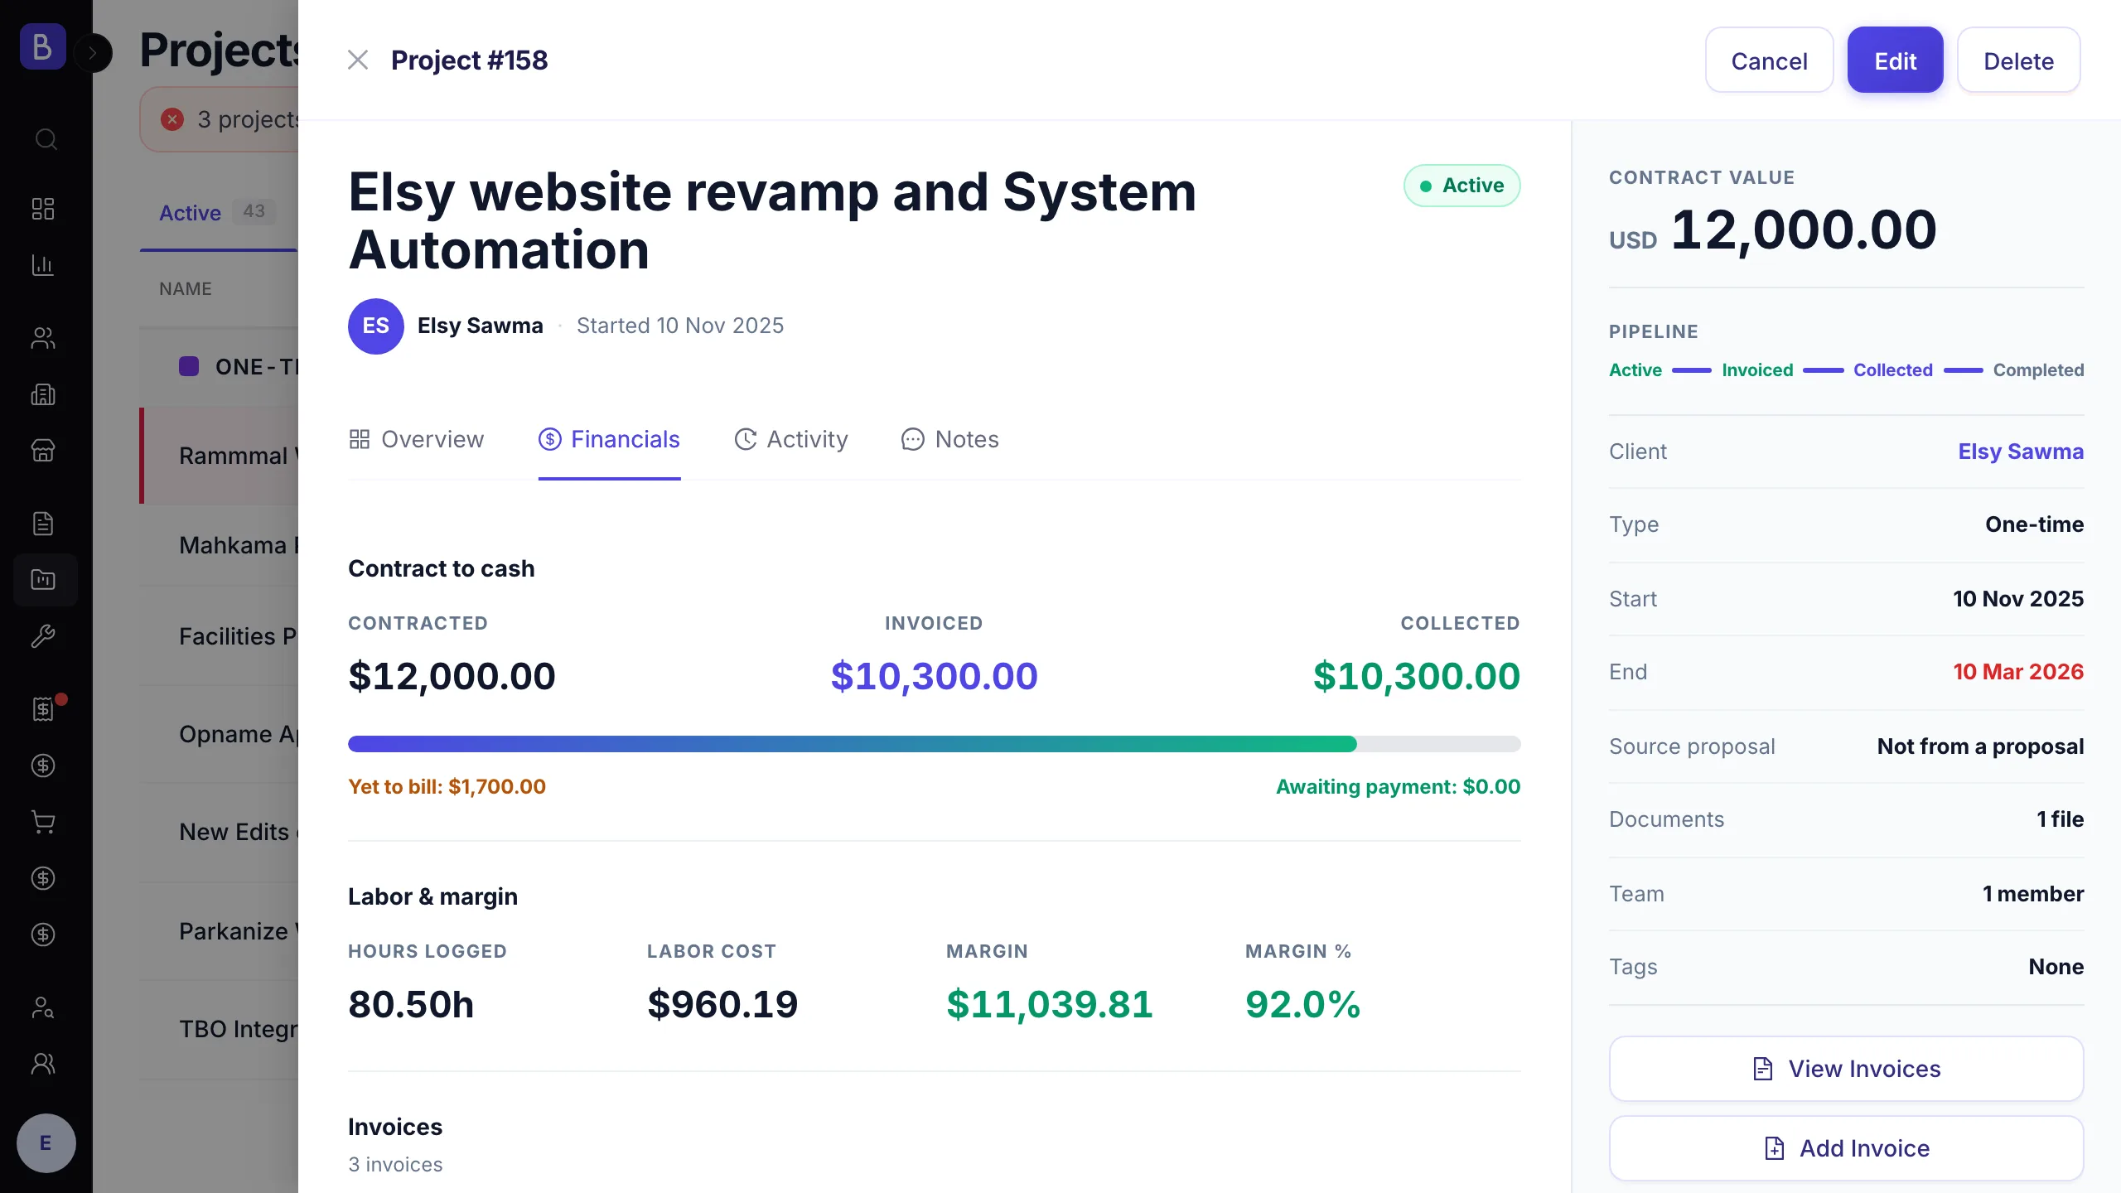Switch to the Overview tab
Viewport: 2121px width, 1193px height.
click(x=417, y=439)
